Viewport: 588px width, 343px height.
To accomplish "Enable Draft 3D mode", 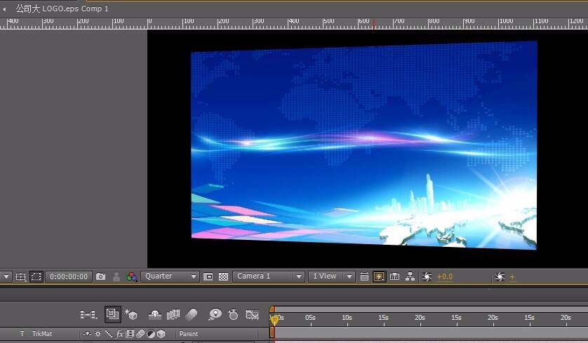I will click(x=131, y=314).
